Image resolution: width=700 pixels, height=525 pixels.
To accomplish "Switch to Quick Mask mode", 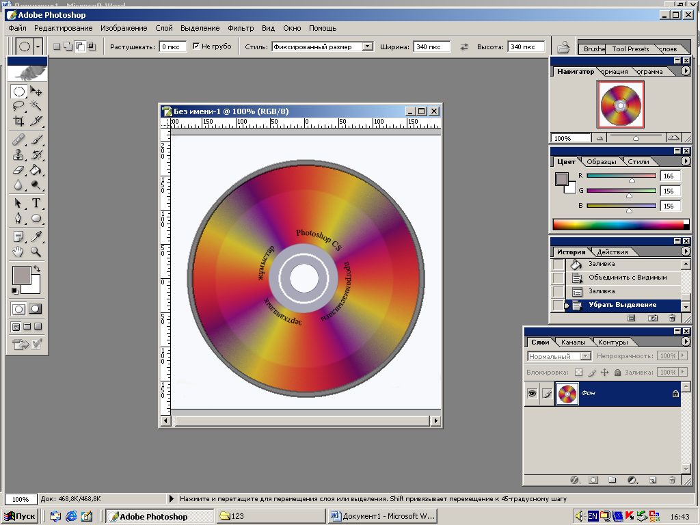I will click(36, 309).
